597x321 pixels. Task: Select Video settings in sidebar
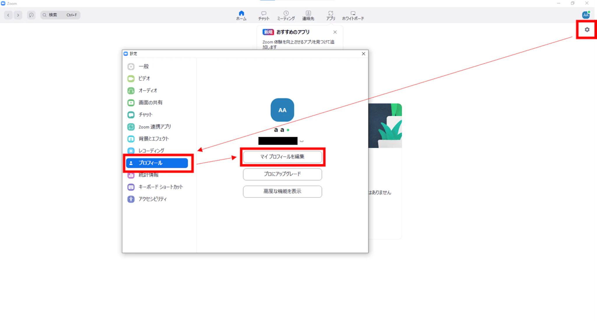pos(144,79)
